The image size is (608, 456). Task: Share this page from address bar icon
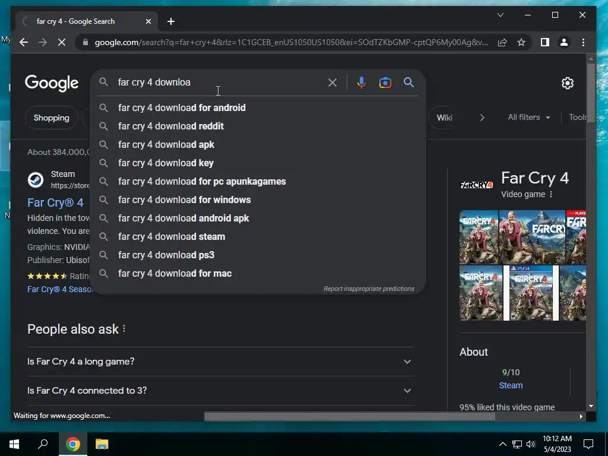pos(502,42)
